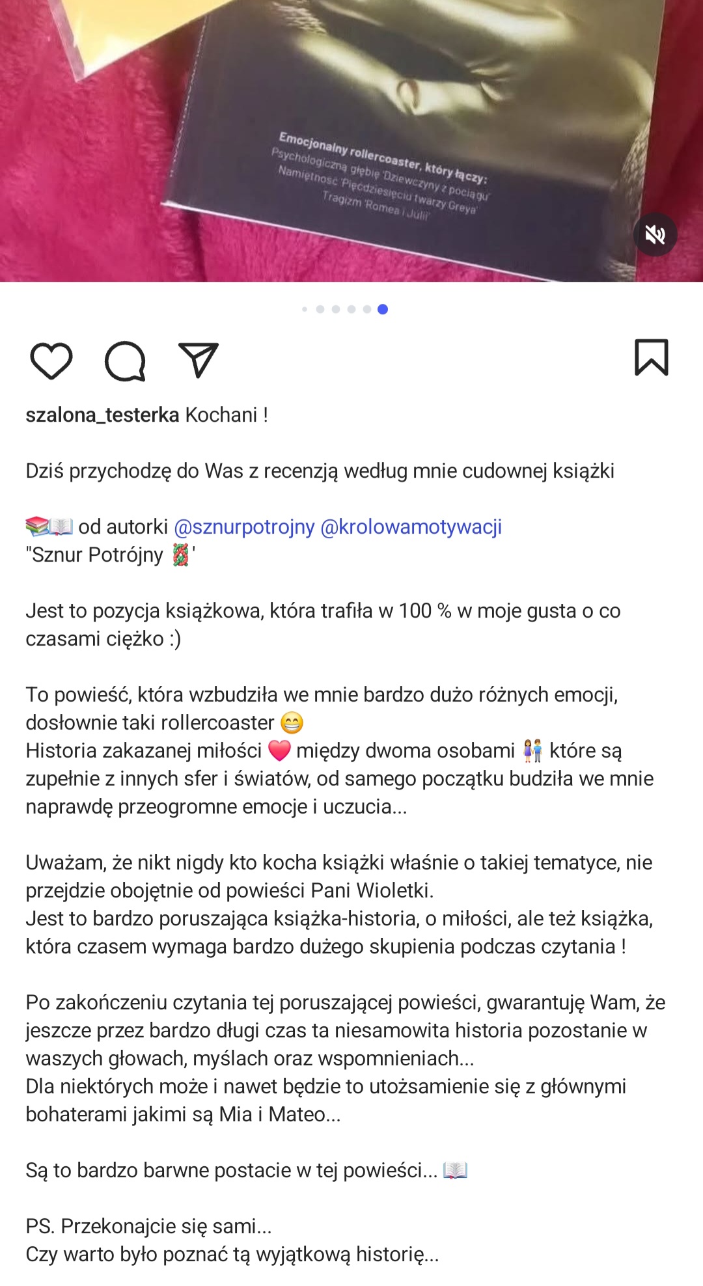Tap the books emoji before 'od autorki'
Viewport: 703px width, 1286px height.
pyautogui.click(x=49, y=526)
